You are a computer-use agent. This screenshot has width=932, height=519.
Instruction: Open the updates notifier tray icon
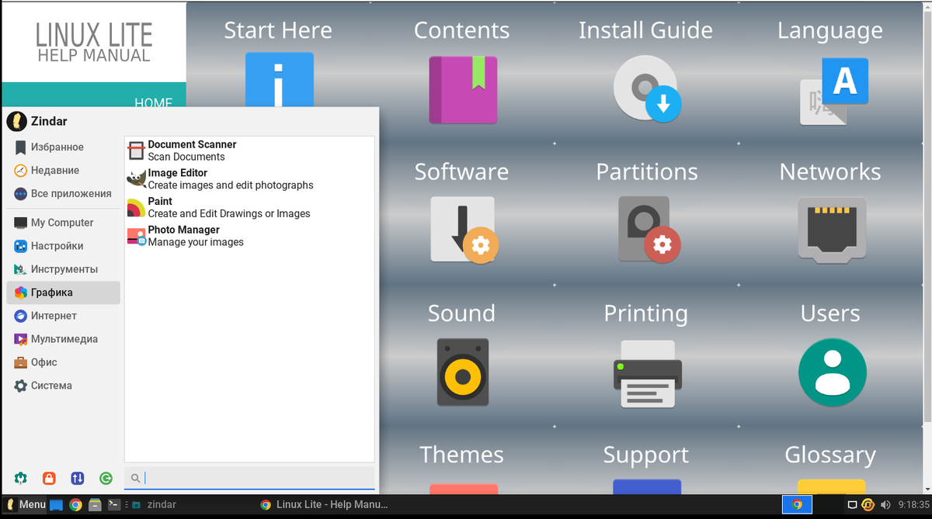868,505
